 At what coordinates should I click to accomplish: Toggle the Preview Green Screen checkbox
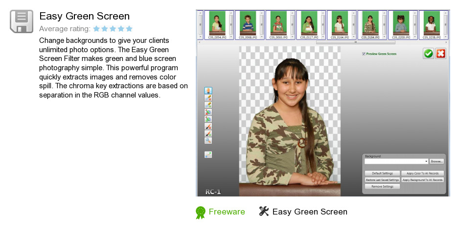pyautogui.click(x=364, y=54)
